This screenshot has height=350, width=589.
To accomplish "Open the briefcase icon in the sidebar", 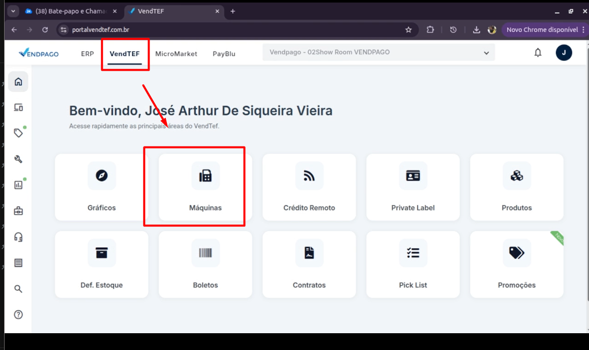I will pos(18,211).
